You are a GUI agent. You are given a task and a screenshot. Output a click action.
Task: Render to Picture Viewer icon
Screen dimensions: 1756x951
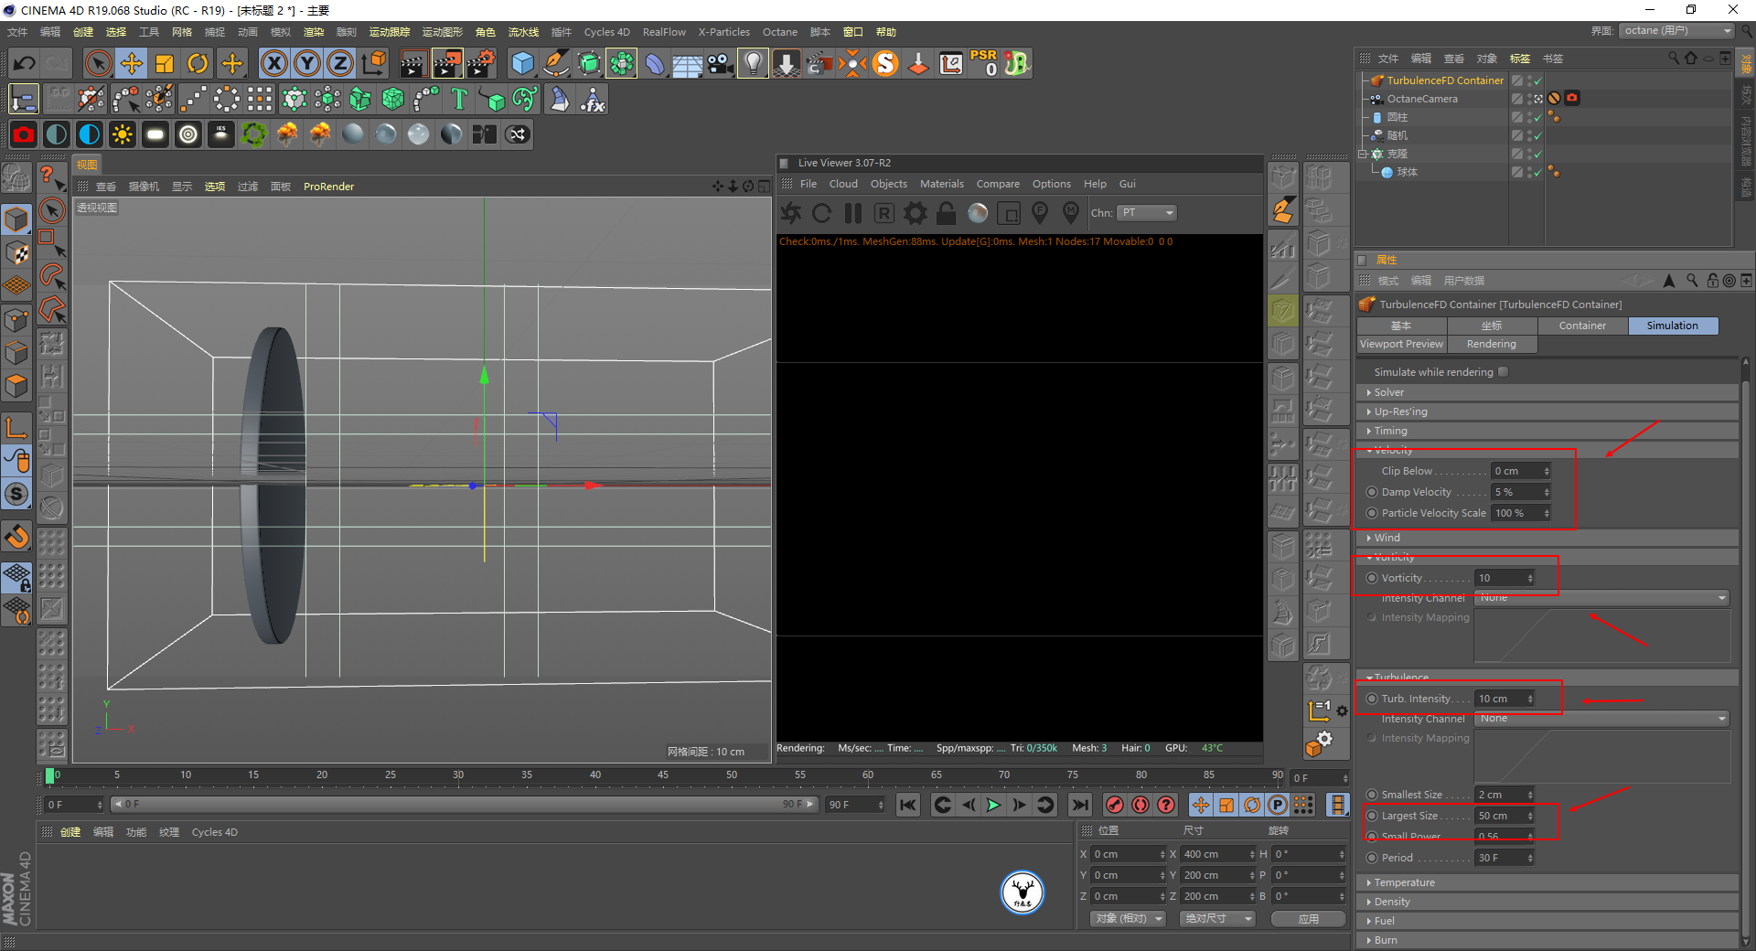point(447,63)
